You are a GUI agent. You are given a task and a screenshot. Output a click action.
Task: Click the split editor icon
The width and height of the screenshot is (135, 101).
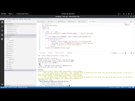(x=131, y=22)
